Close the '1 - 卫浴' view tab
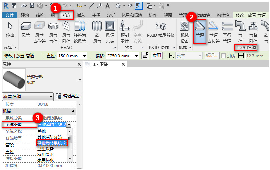The image size is (270, 170). click(123, 64)
